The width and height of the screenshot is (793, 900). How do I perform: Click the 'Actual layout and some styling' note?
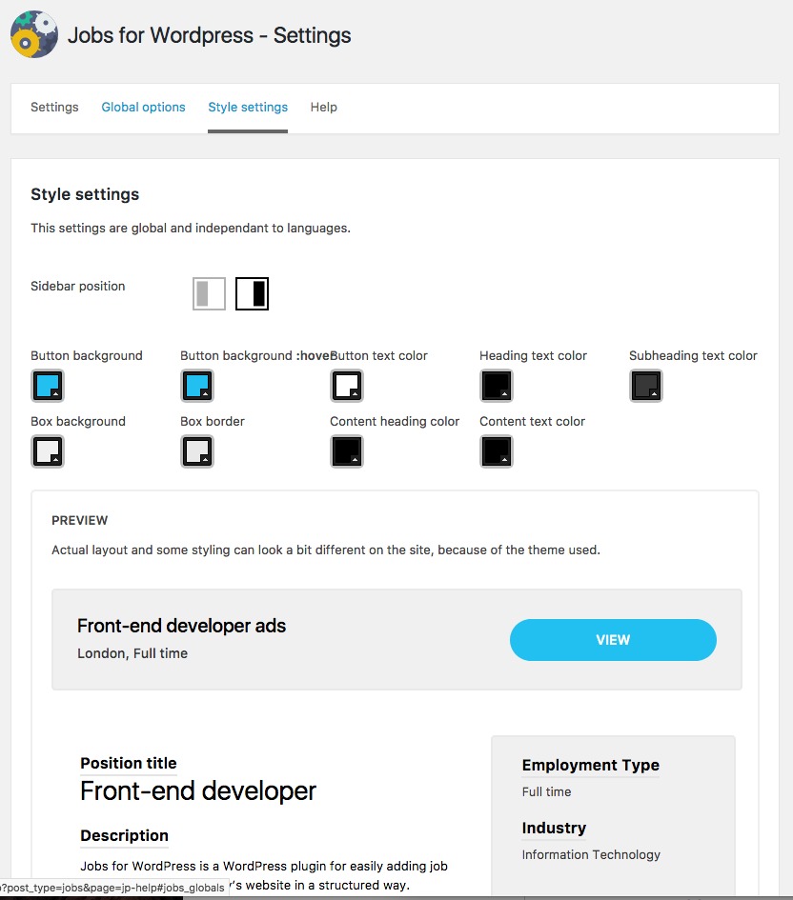click(326, 550)
